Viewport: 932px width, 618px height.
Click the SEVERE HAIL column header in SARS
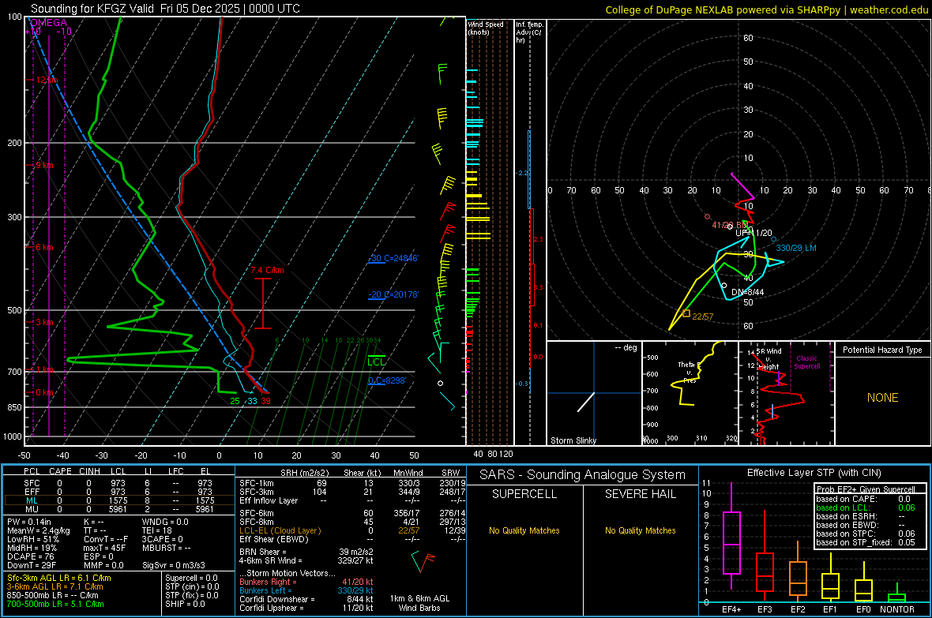tap(640, 494)
